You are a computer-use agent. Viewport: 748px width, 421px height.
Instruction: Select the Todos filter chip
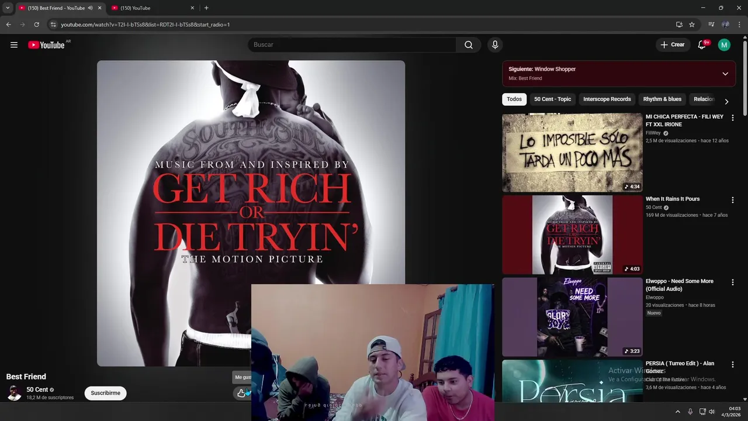(514, 99)
